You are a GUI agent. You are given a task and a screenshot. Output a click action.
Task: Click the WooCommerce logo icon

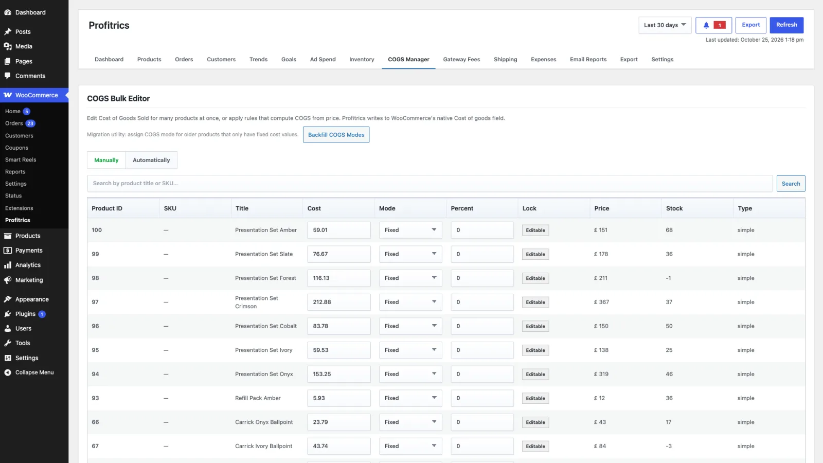(x=8, y=95)
